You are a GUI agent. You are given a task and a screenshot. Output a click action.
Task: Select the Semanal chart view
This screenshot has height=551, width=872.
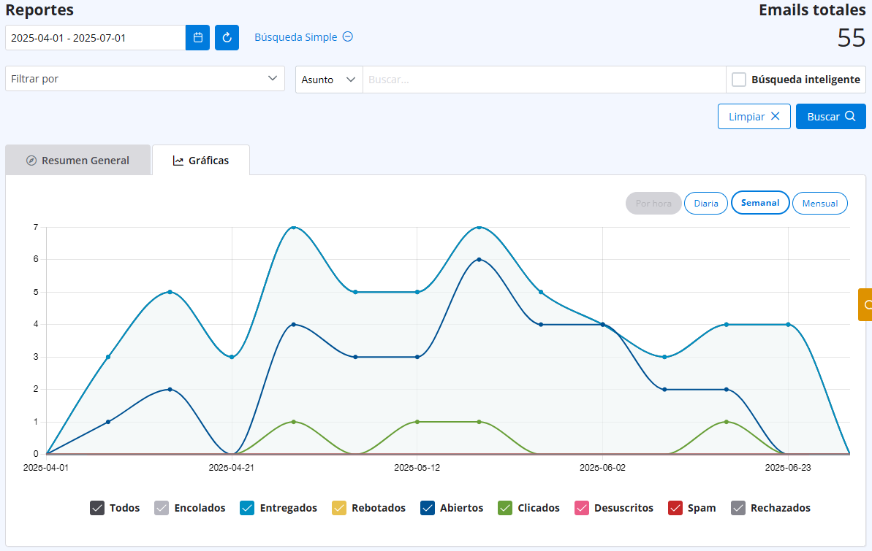coord(760,203)
